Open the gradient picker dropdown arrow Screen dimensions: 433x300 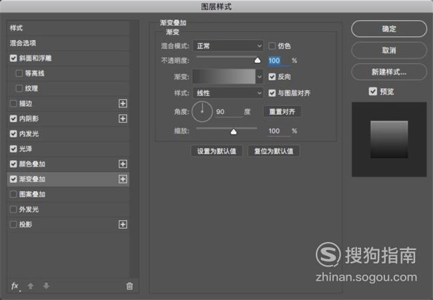click(x=259, y=77)
